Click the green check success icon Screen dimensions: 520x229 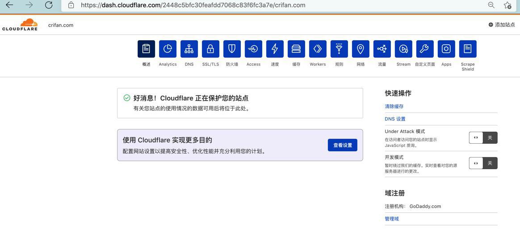pyautogui.click(x=127, y=98)
